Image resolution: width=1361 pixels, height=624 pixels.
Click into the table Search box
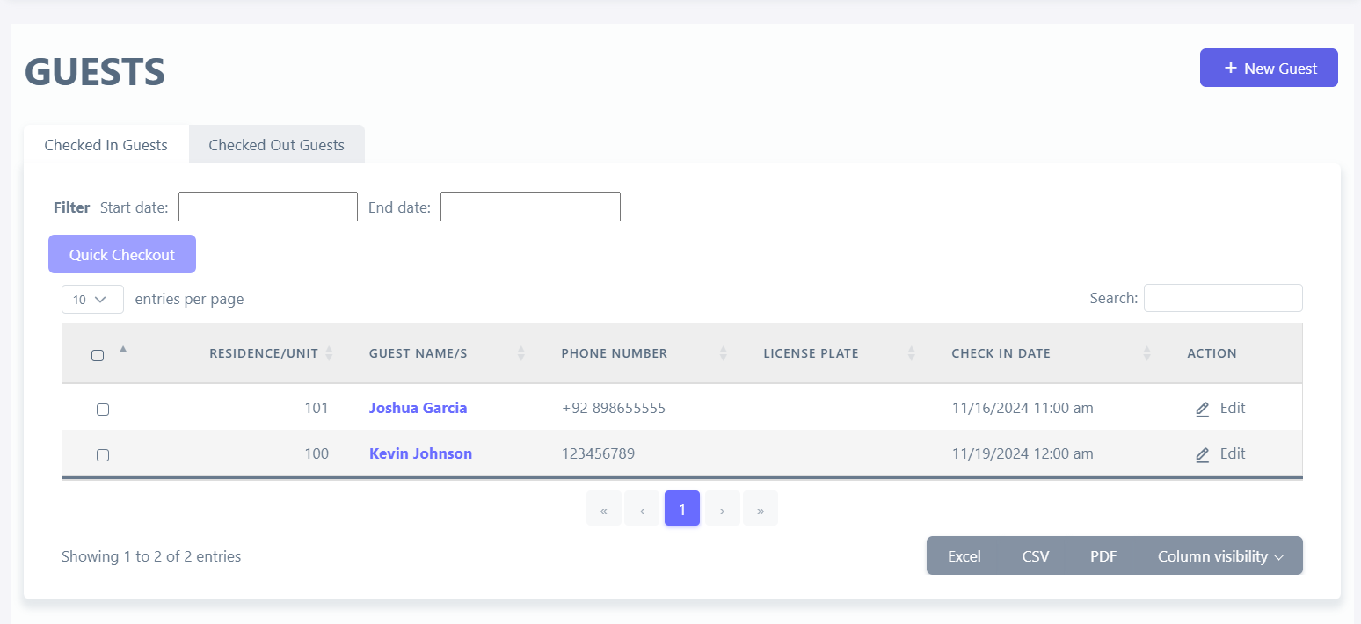1222,298
